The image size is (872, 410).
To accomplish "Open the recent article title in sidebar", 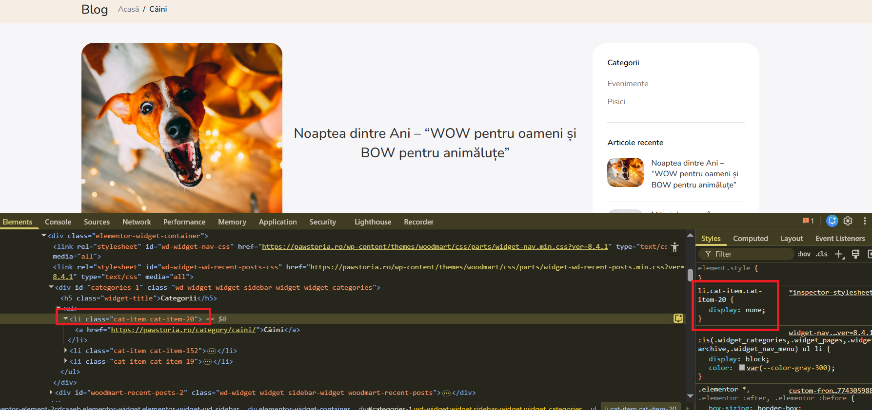I will click(694, 174).
